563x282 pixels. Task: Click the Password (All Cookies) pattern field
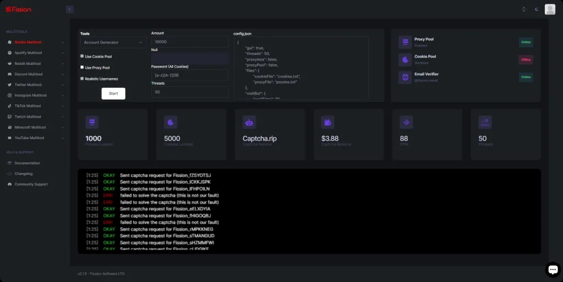pyautogui.click(x=190, y=75)
